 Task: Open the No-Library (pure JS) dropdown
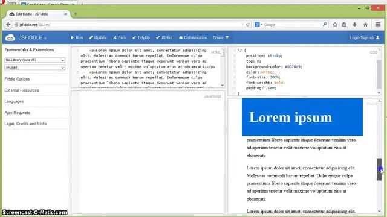click(x=35, y=60)
